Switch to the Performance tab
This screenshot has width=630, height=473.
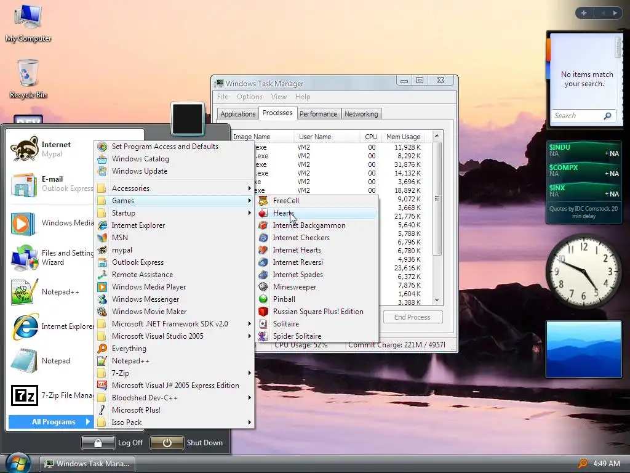pos(318,114)
